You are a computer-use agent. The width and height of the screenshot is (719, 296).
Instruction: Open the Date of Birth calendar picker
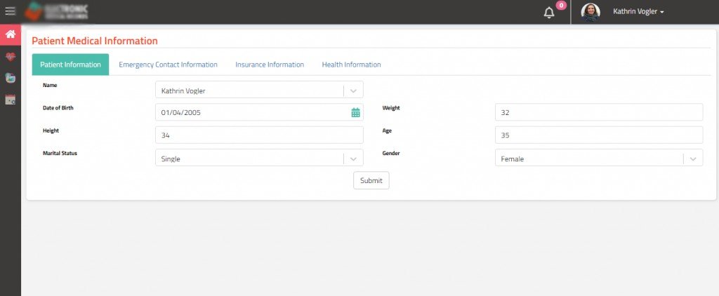coord(355,112)
